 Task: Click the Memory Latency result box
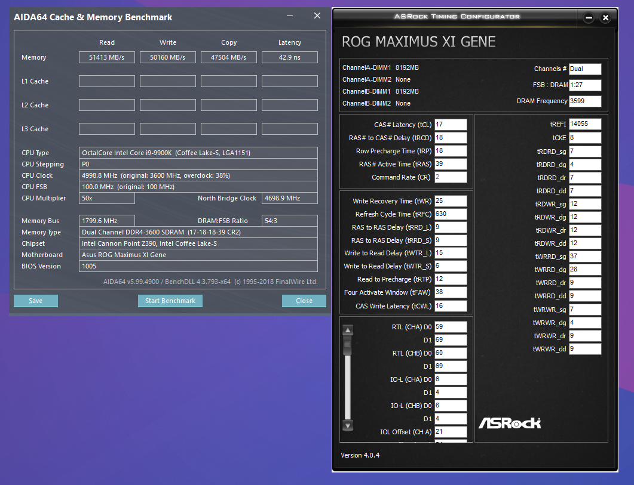[x=290, y=57]
